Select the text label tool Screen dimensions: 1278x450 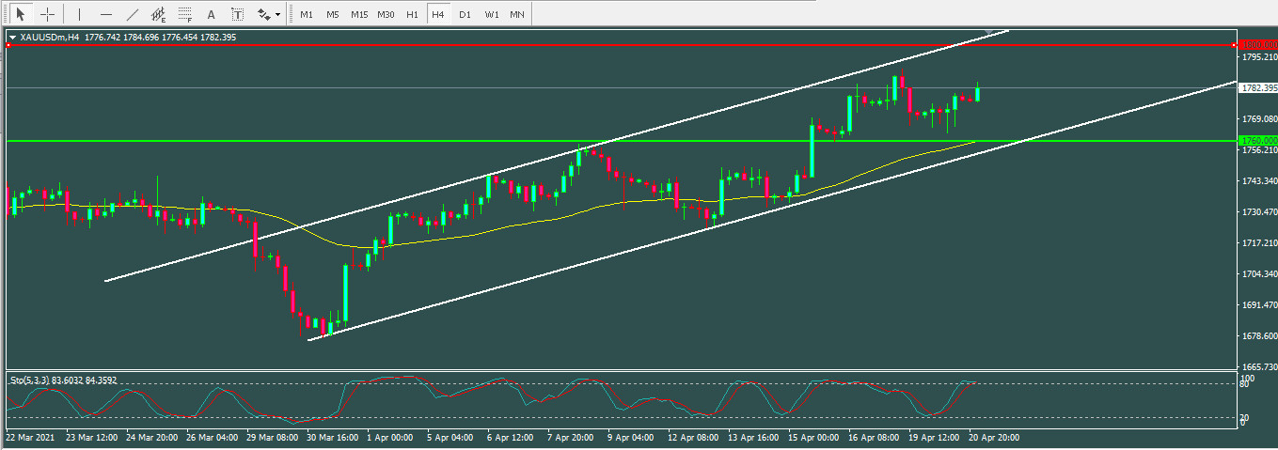coord(237,15)
